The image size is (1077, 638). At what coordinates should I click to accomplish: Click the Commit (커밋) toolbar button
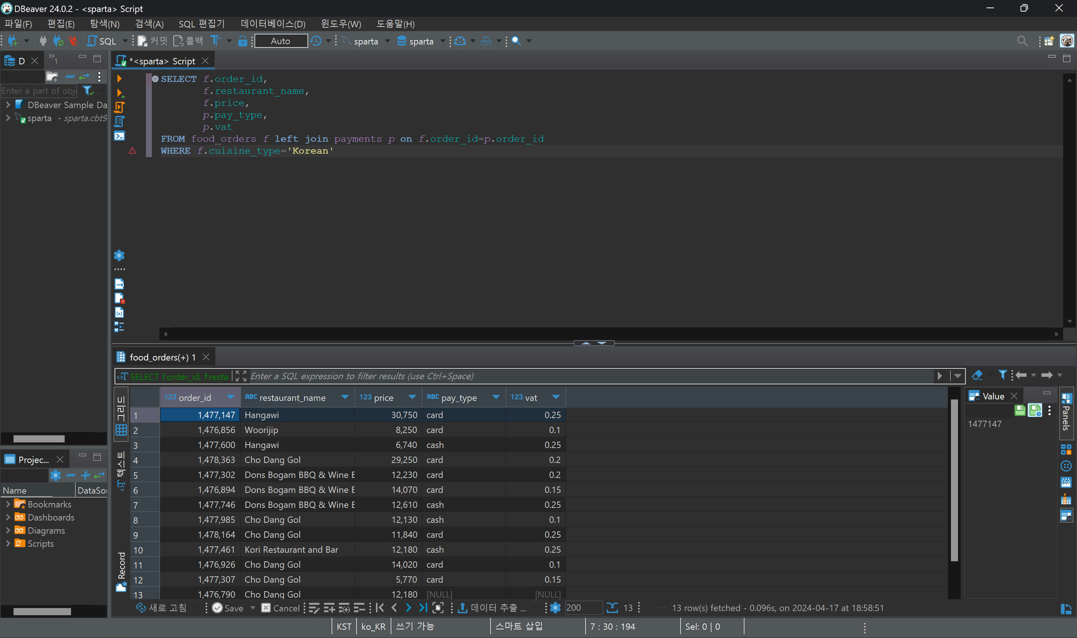click(x=153, y=41)
